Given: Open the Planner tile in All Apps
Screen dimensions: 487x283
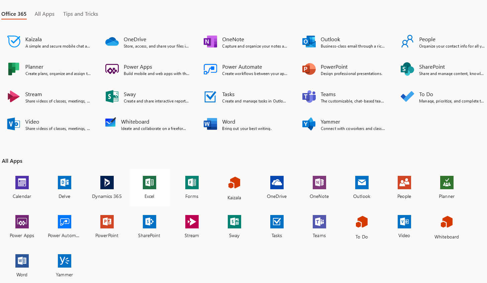Looking at the screenshot, I should (447, 187).
